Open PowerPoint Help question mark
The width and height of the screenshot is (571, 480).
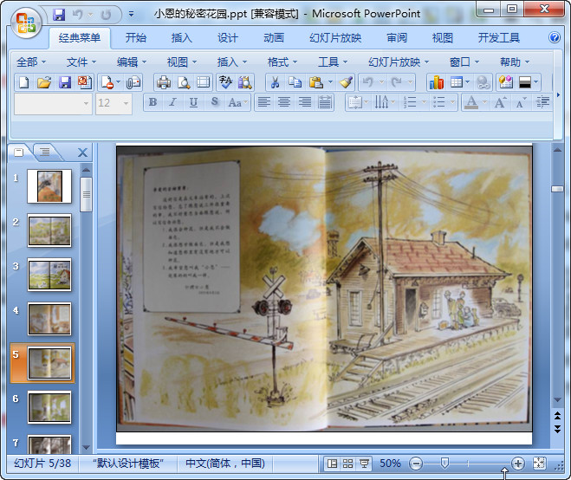[x=555, y=37]
